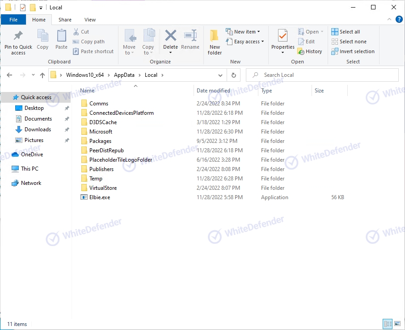Choose Copy path in Clipboard group
Image resolution: width=405 pixels, height=330 pixels.
89,42
